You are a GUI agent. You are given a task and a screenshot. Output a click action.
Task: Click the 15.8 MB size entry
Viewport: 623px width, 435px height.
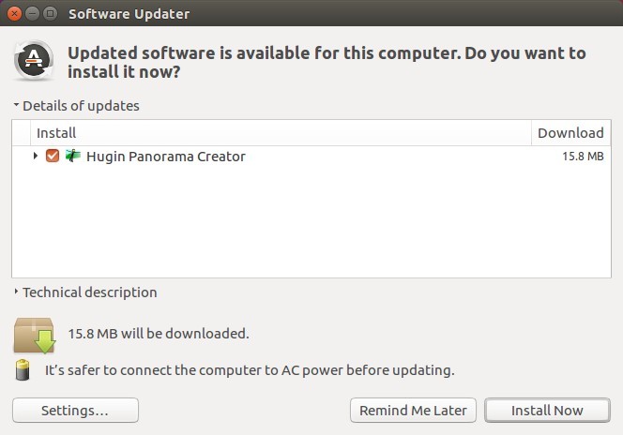[583, 156]
